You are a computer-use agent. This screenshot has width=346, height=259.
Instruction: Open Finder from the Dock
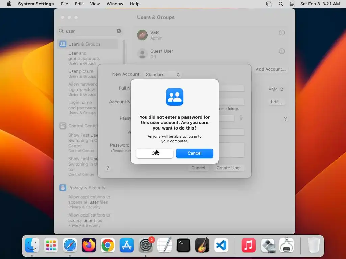click(32, 245)
